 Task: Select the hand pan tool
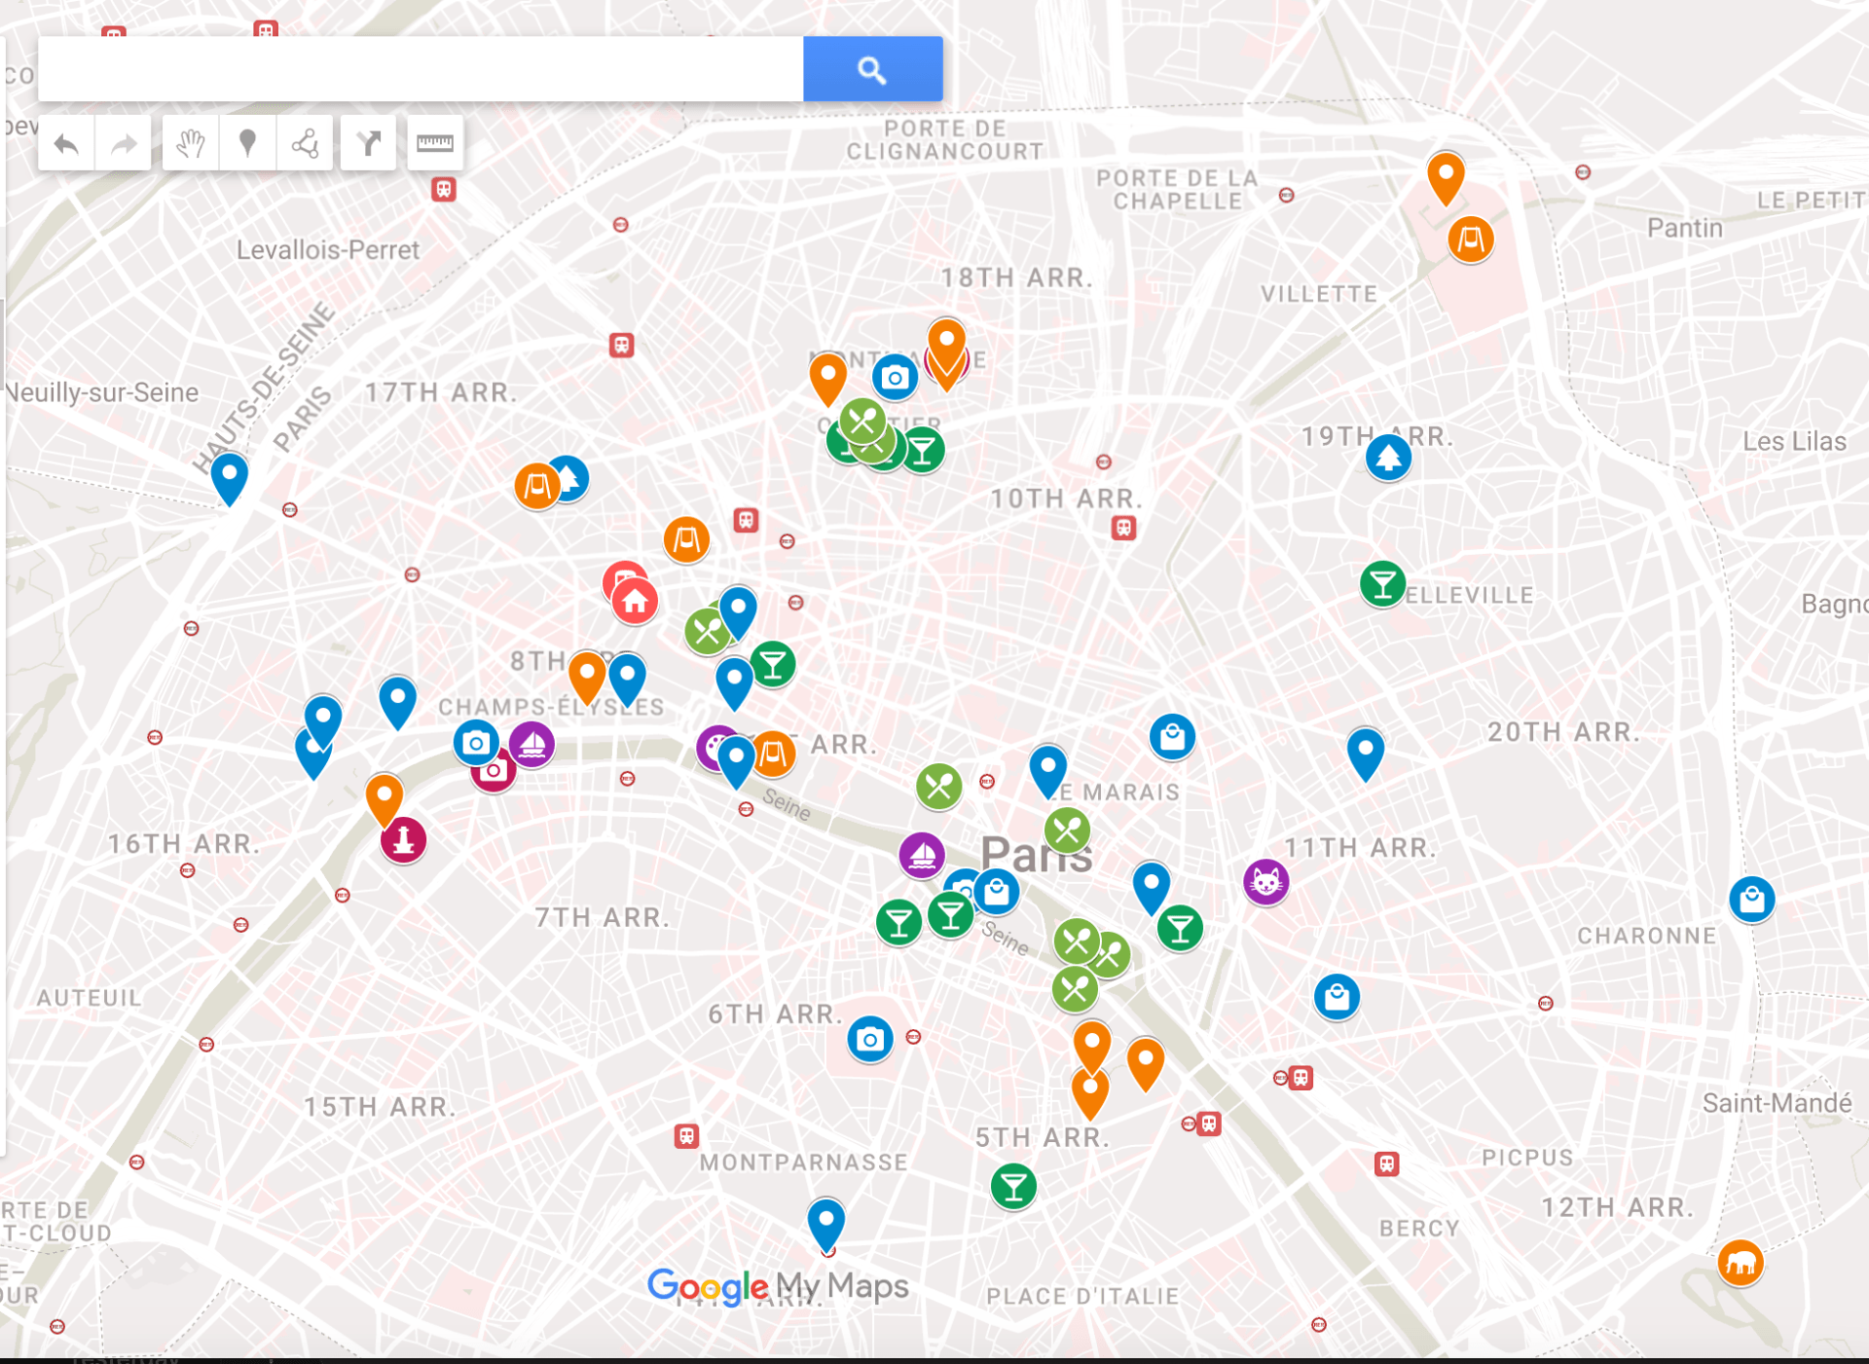coord(191,144)
